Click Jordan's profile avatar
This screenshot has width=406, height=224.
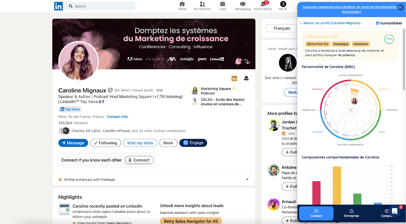tap(274, 125)
